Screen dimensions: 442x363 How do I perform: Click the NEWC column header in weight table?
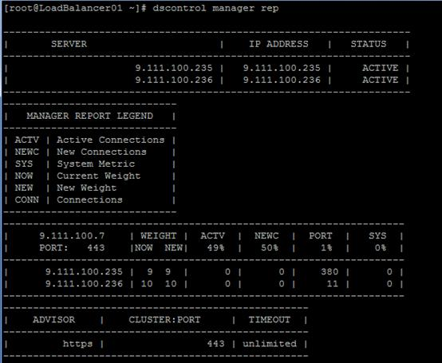click(x=266, y=235)
